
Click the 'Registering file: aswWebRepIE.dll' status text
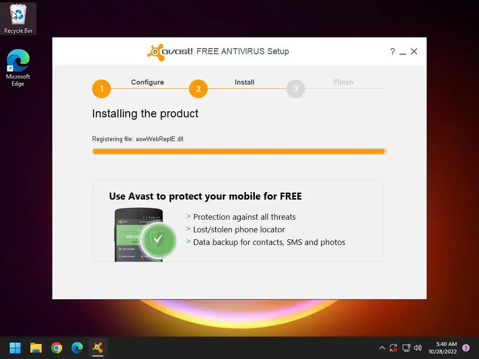point(138,139)
